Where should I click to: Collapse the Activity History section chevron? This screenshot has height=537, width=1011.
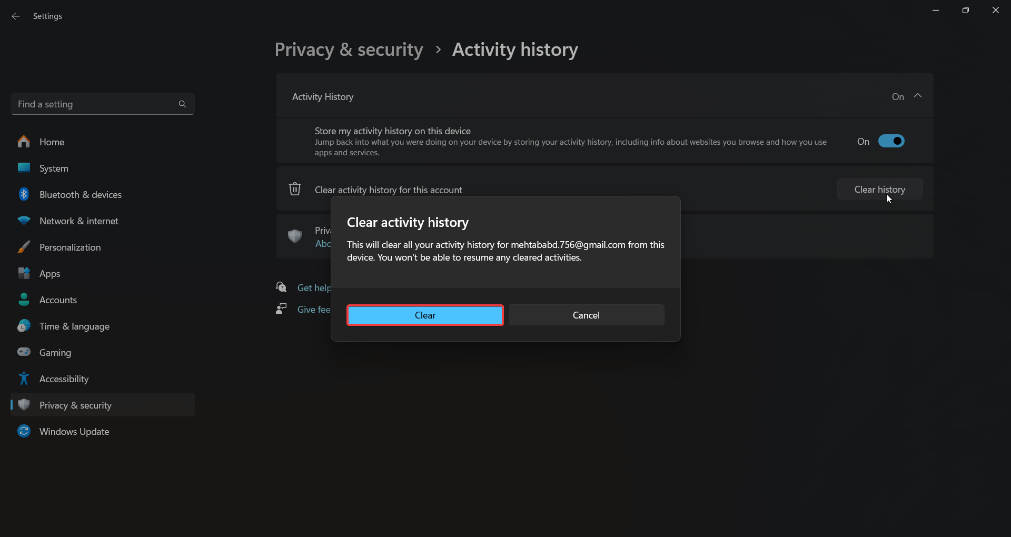pos(918,96)
